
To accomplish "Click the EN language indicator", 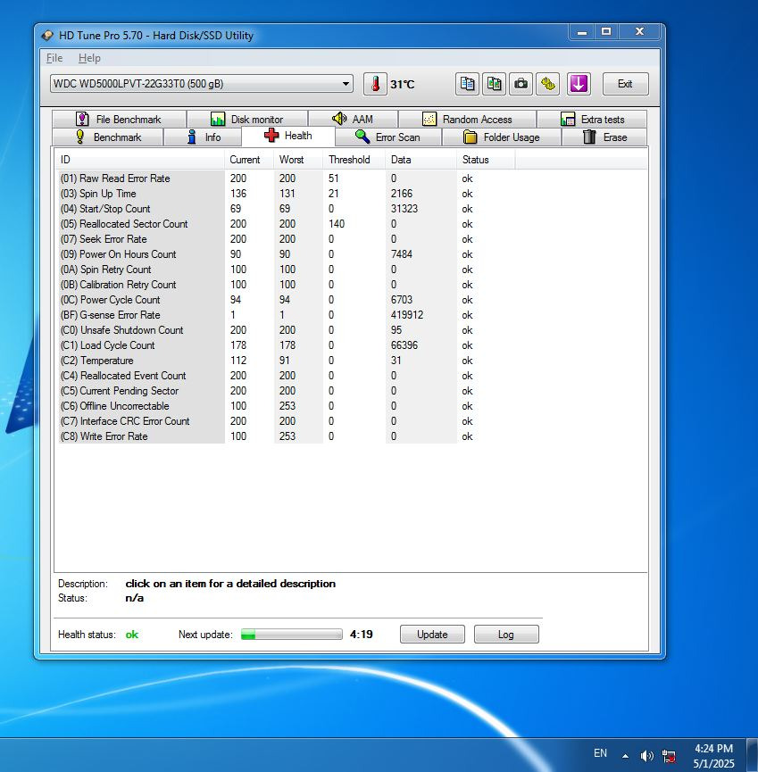I will [600, 753].
